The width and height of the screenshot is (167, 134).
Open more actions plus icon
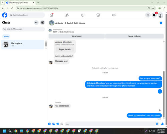tap(49, 124)
